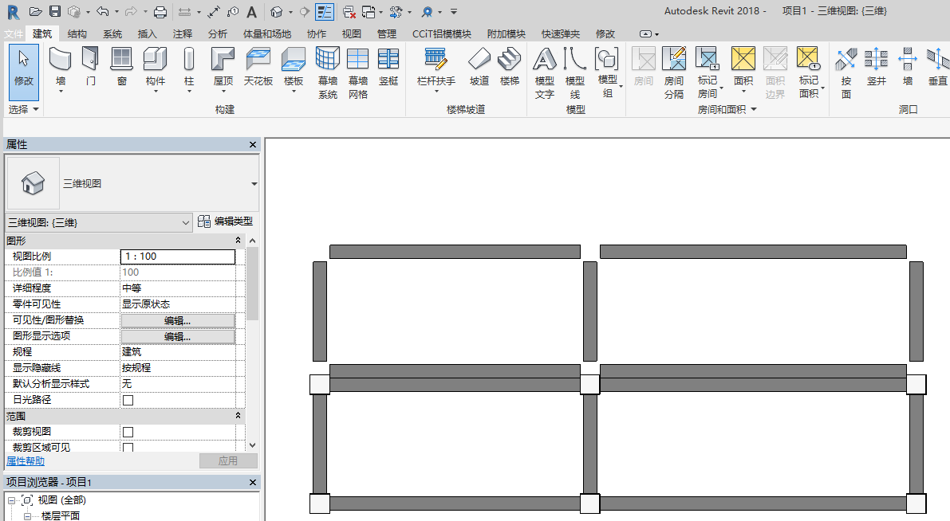
Task: Collapse the Extents properties section
Action: 238,416
